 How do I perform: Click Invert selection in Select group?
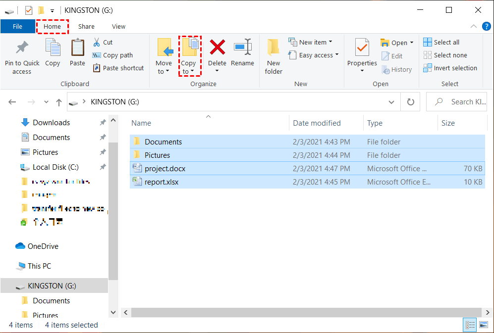[450, 68]
